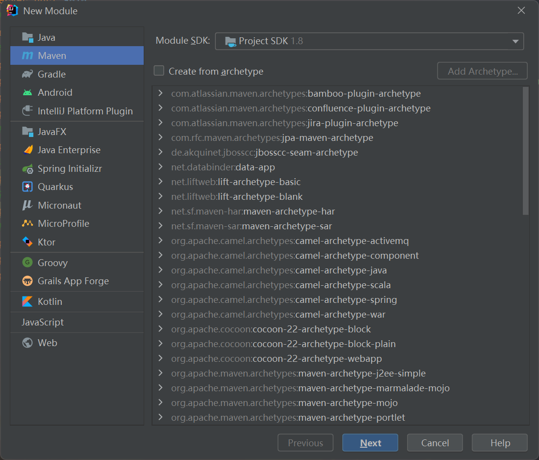
Task: Click the Cancel button
Action: [x=435, y=443]
